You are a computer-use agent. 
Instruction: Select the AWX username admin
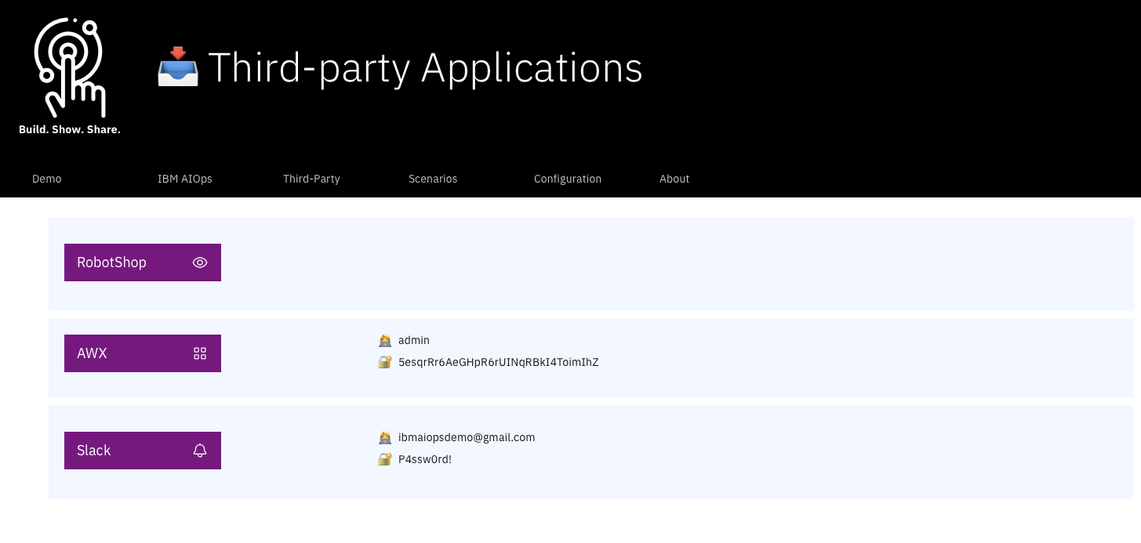[414, 340]
